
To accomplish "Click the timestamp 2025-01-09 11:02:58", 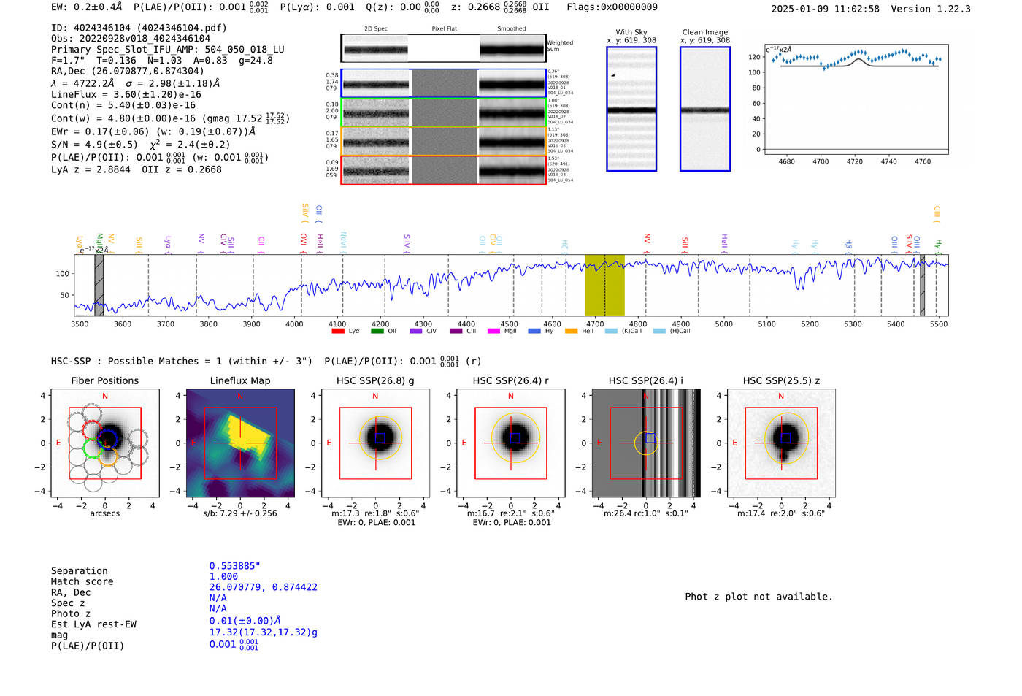I will 826,9.
